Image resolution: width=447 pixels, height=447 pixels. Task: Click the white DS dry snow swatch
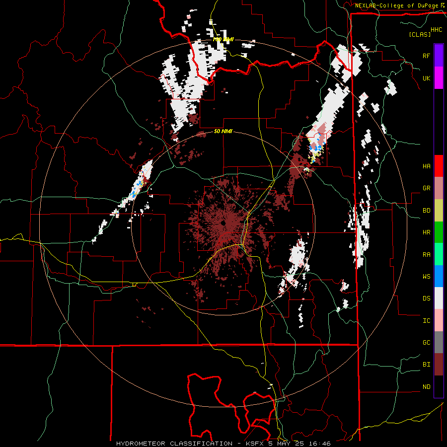click(439, 298)
